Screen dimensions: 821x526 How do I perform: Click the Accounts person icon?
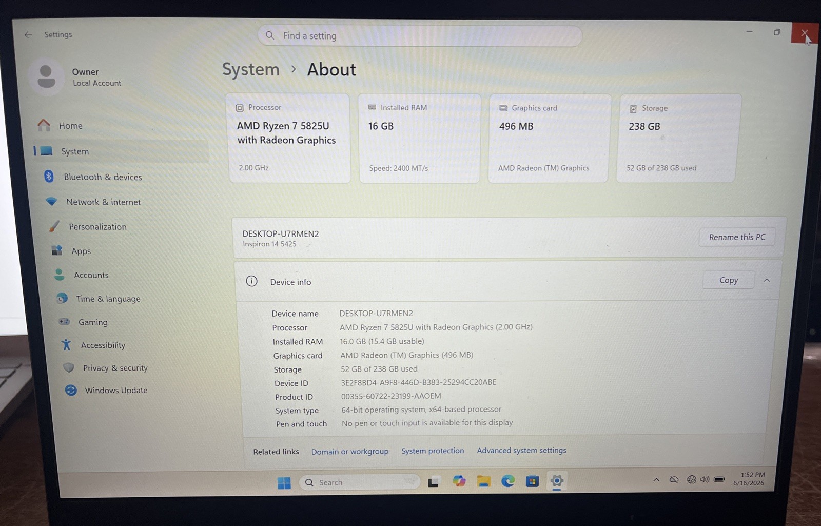point(60,275)
